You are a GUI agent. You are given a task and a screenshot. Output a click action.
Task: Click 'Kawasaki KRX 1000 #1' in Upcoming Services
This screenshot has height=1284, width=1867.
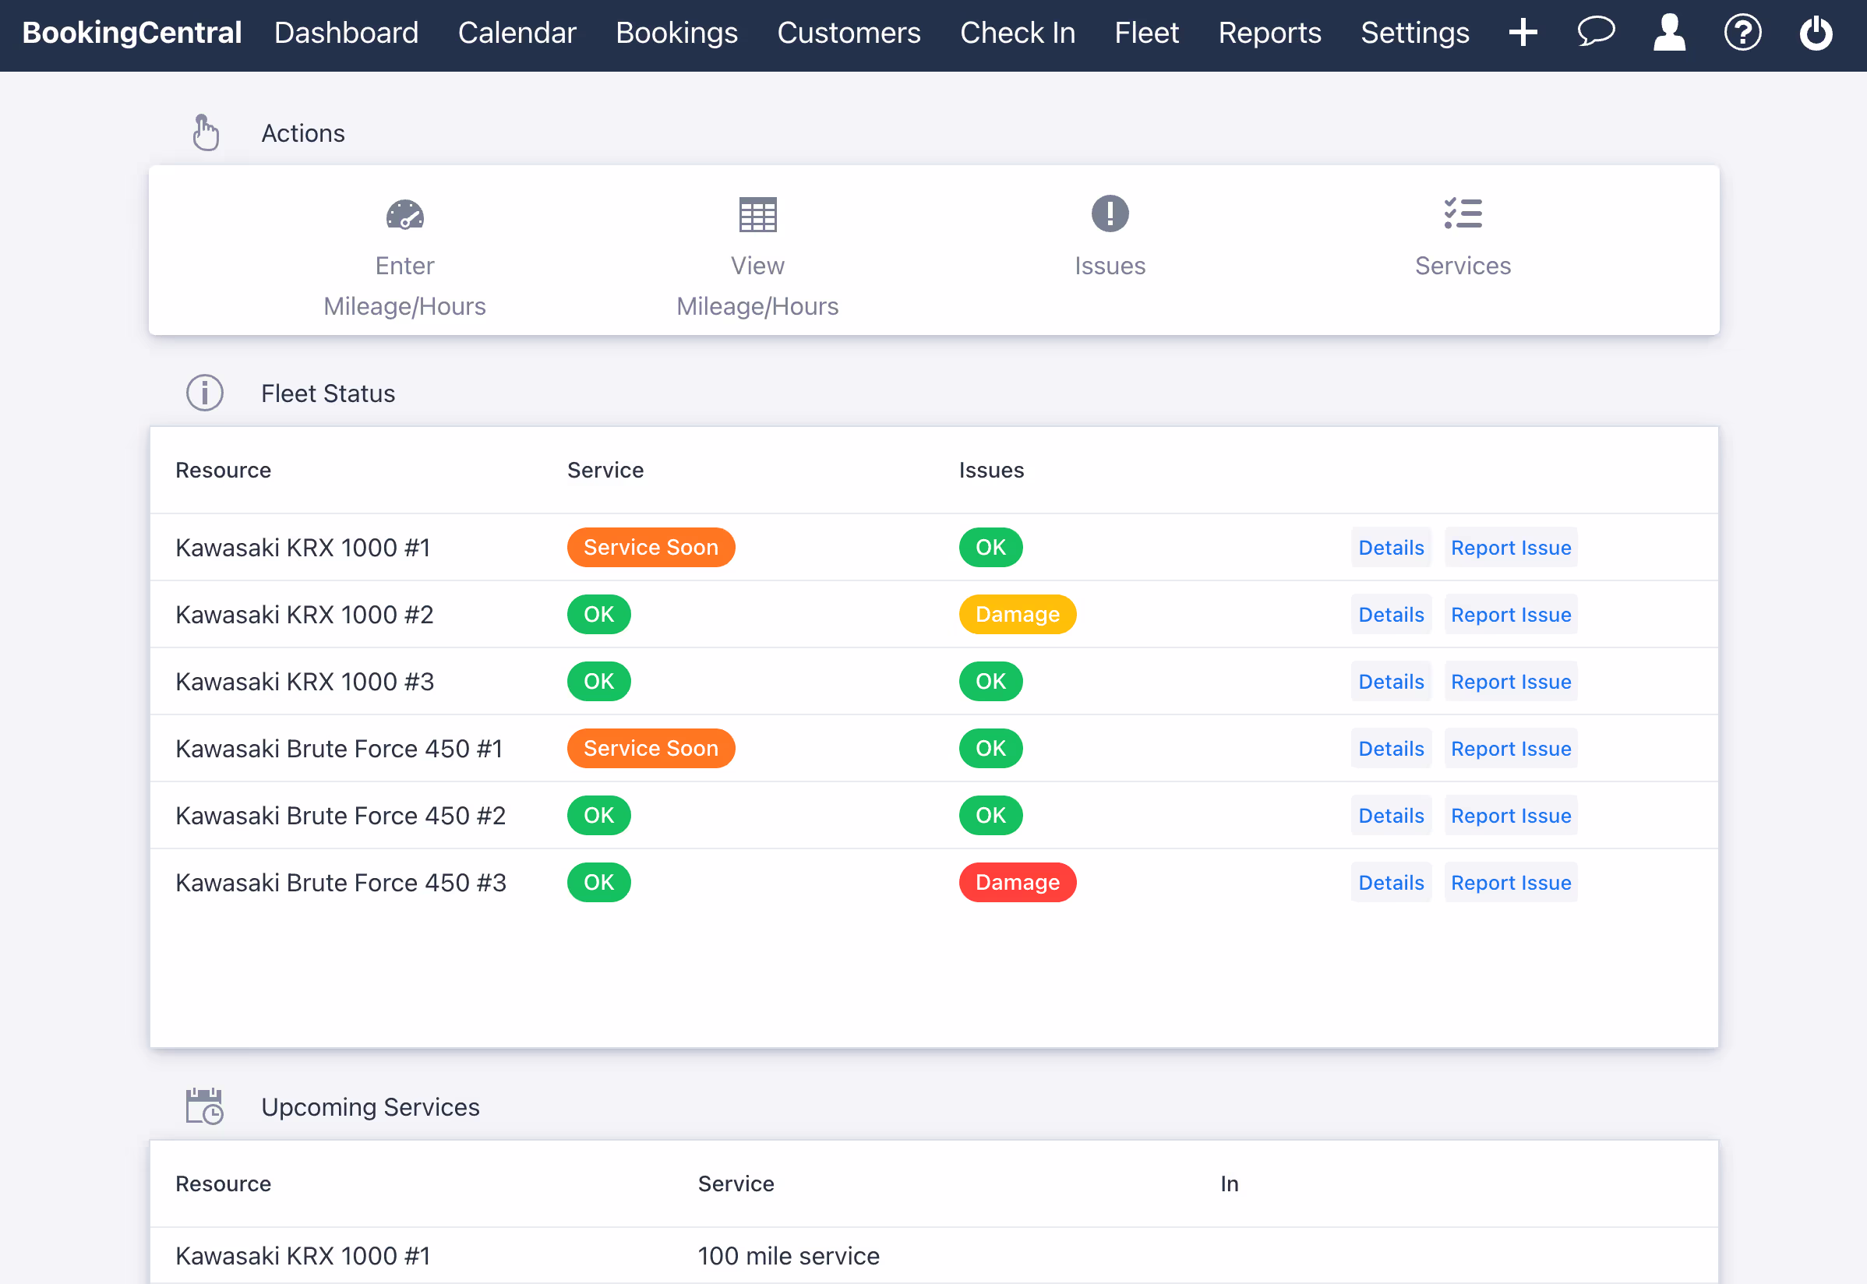coord(302,1256)
